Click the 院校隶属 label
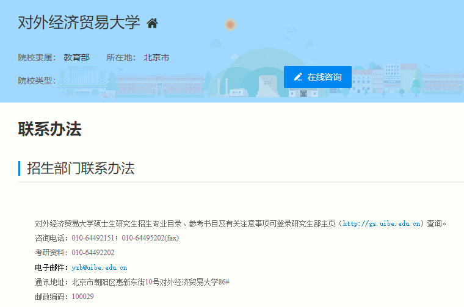 coord(37,57)
